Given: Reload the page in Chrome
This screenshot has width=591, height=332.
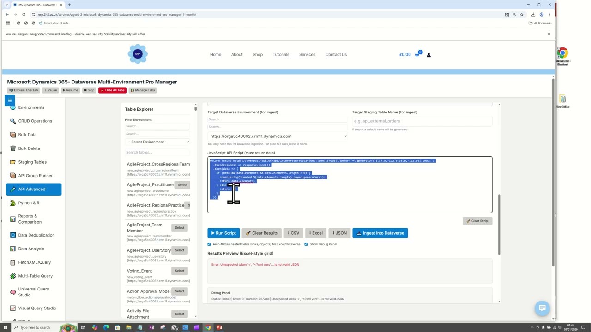Looking at the screenshot, I should pos(24,14).
